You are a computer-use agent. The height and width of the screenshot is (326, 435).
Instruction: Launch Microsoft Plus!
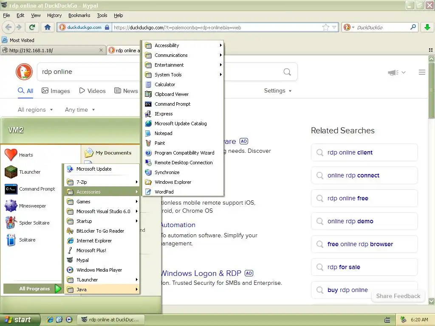[x=102, y=250]
